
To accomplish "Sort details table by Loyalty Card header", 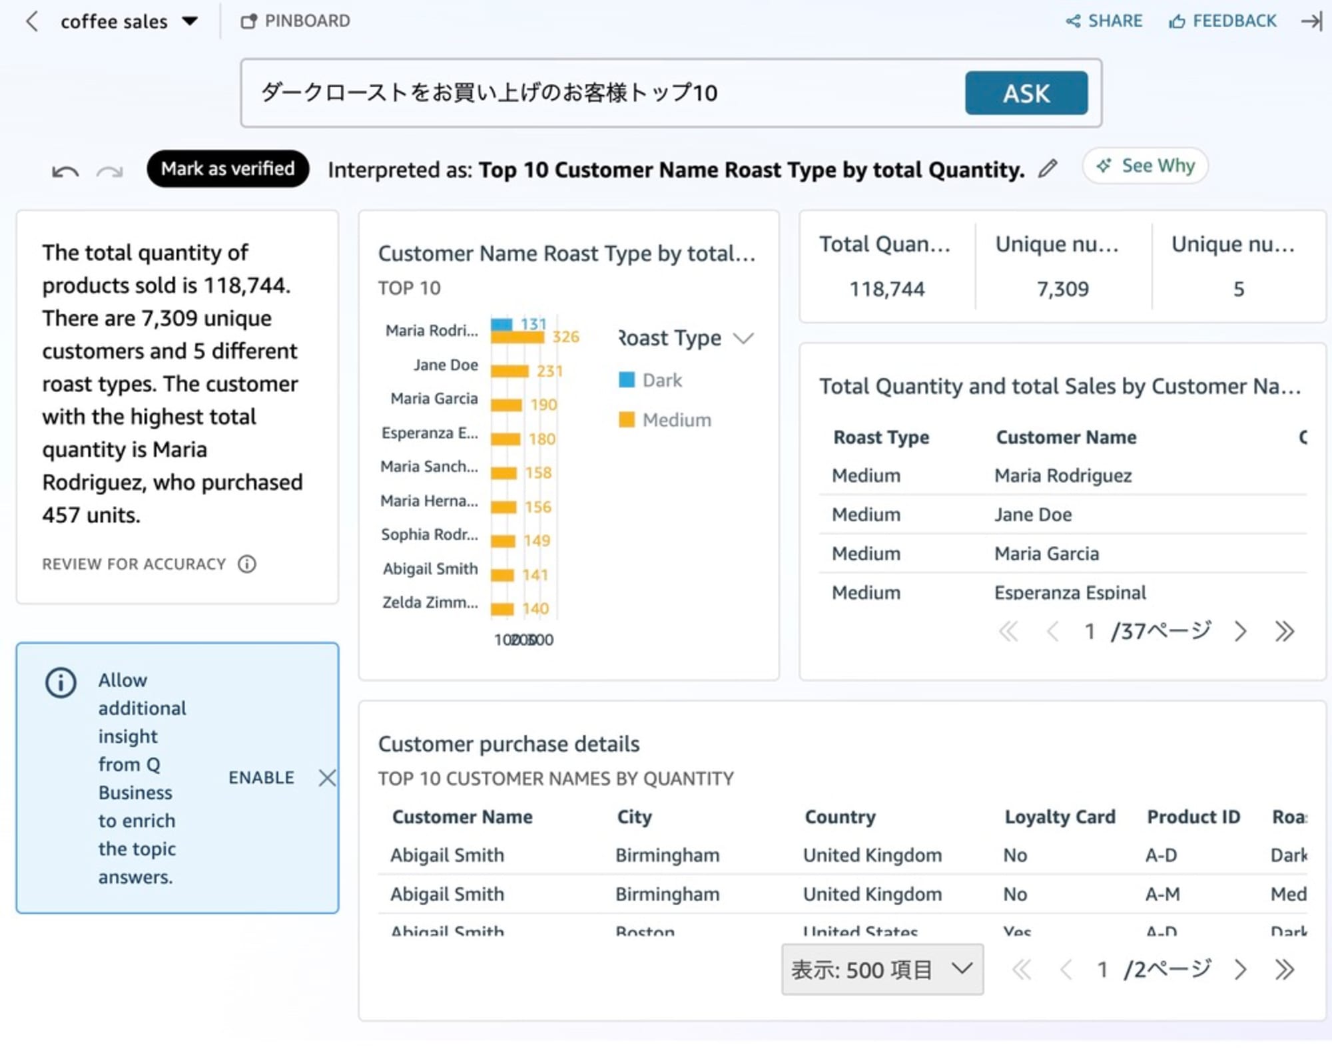I will (1060, 817).
